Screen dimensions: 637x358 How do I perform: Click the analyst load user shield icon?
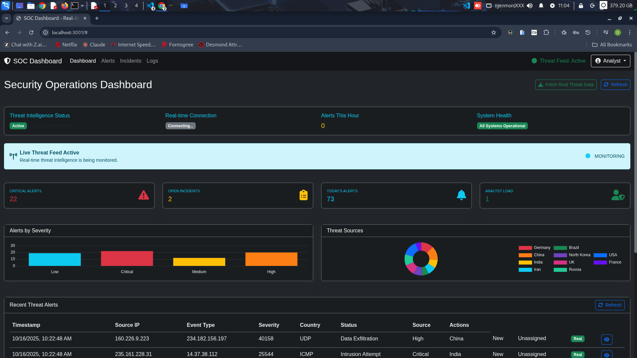tap(618, 195)
